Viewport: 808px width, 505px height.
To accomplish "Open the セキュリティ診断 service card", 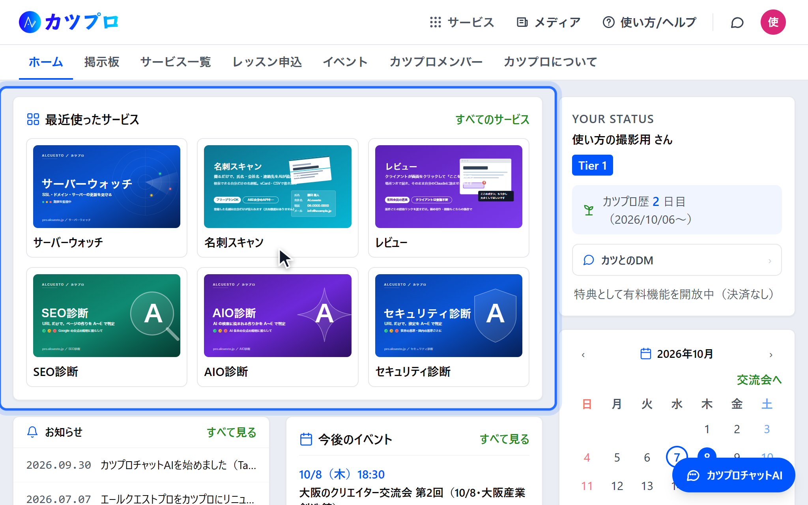I will 449,327.
